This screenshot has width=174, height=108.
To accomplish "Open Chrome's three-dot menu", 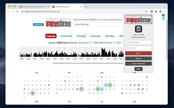I will point(164,12).
